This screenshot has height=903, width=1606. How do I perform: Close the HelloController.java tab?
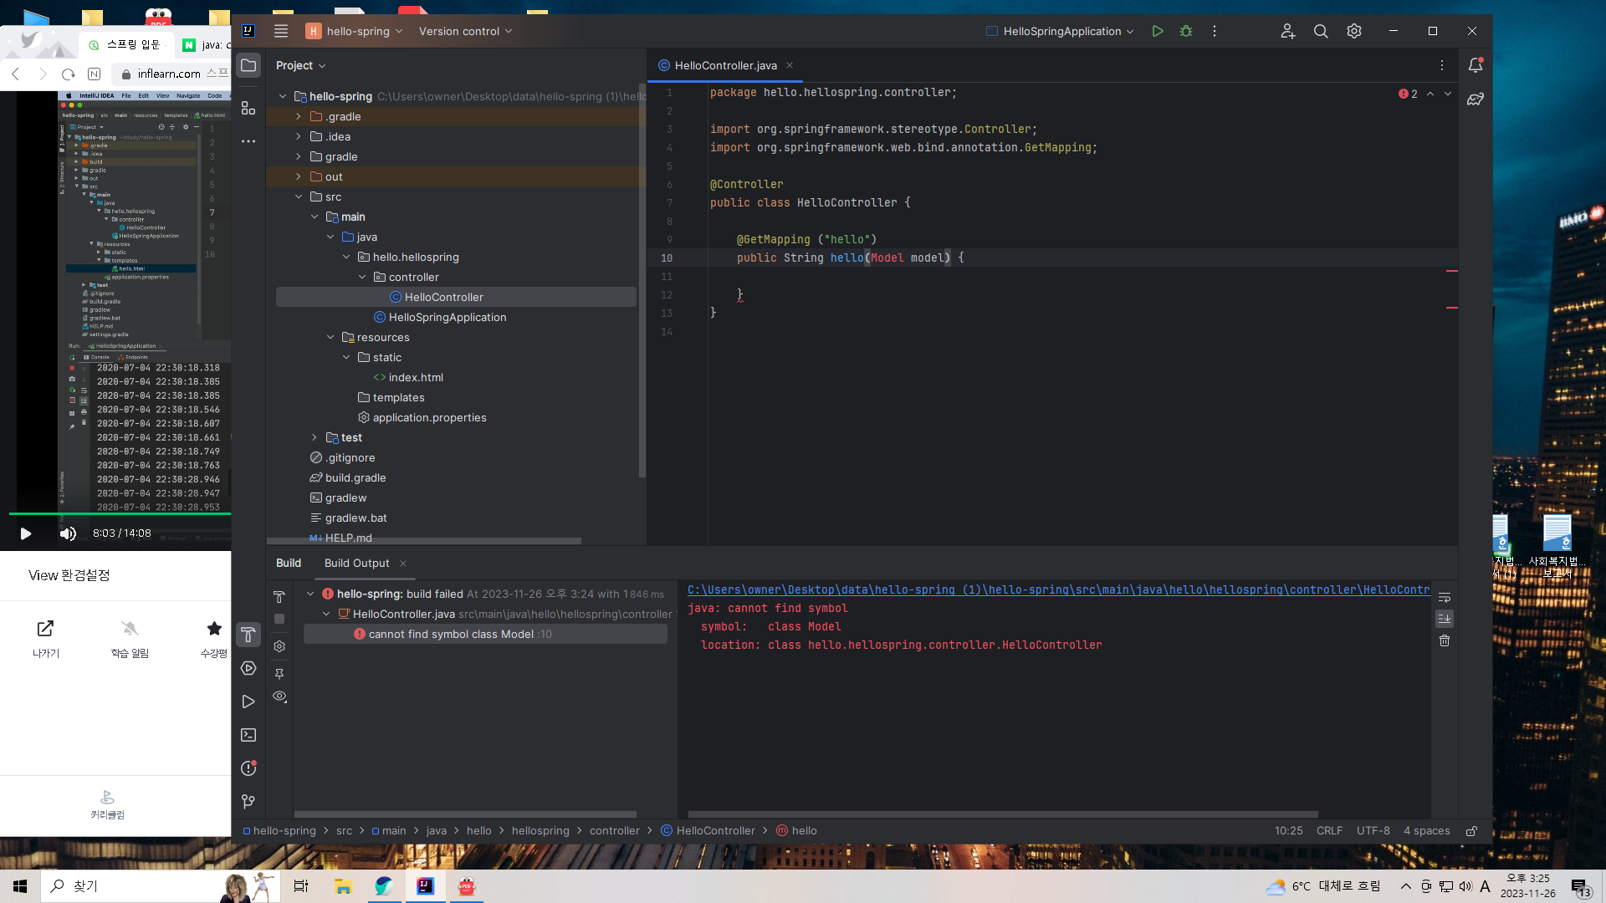pos(790,65)
